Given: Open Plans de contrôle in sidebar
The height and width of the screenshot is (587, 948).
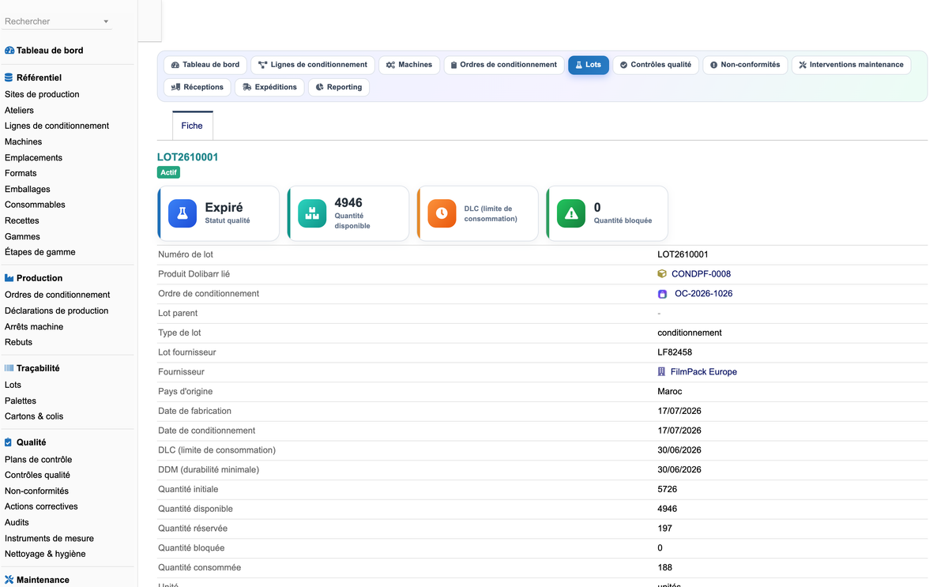Looking at the screenshot, I should pyautogui.click(x=38, y=460).
